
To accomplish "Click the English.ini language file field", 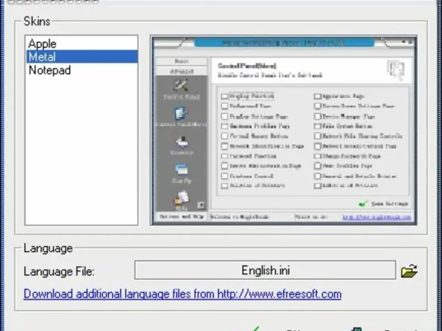I will [265, 270].
